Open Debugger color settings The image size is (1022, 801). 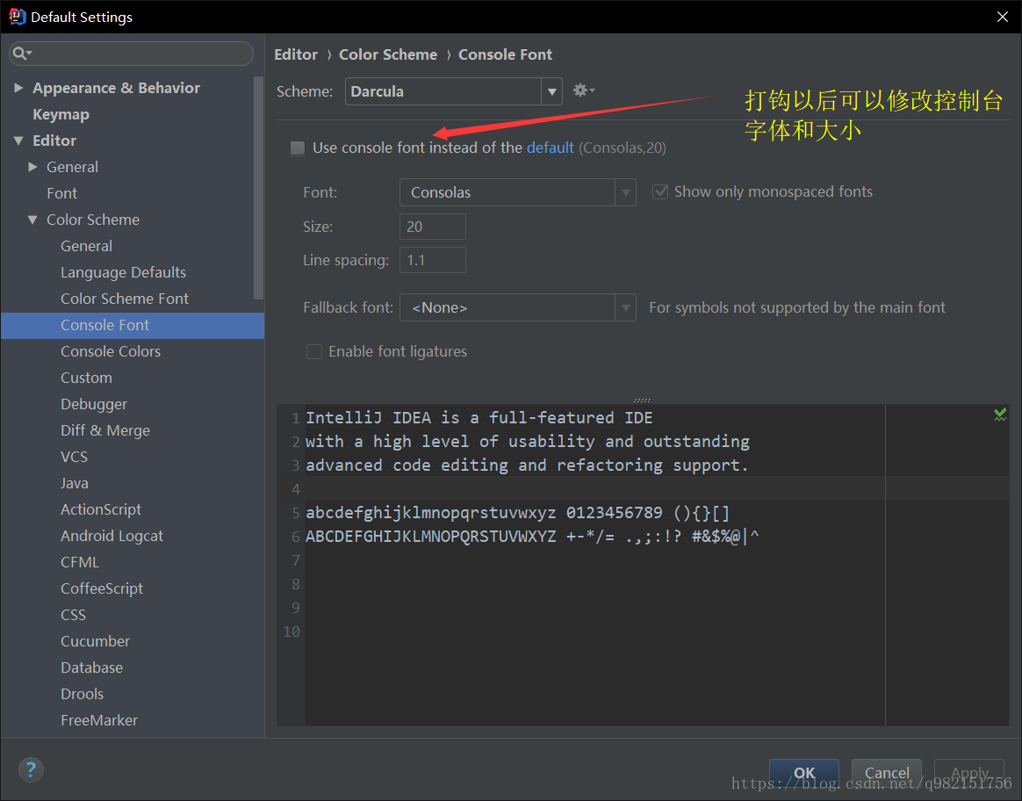pyautogui.click(x=94, y=404)
